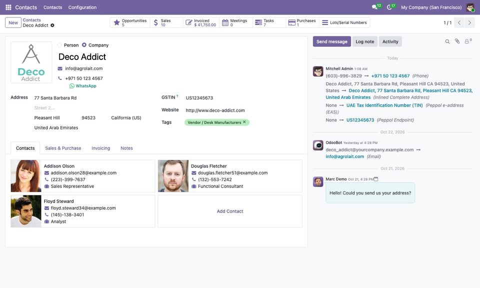This screenshot has width=480, height=288.
Task: Select the Company radio option
Action: pos(84,45)
